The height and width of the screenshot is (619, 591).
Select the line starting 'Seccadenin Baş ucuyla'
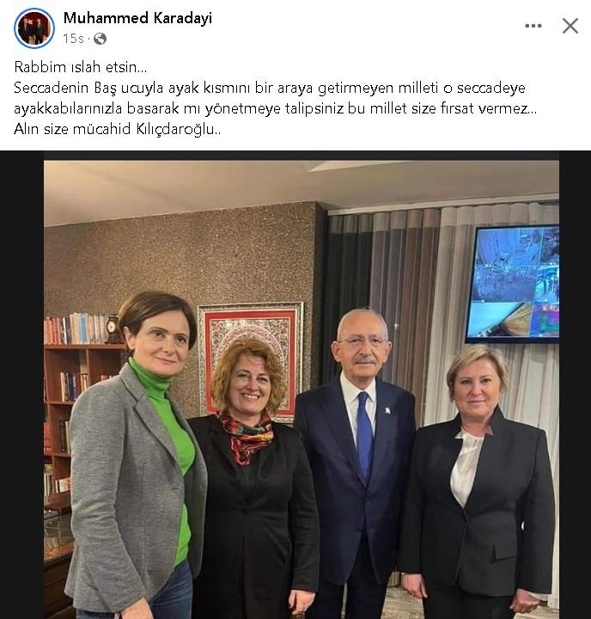point(270,88)
